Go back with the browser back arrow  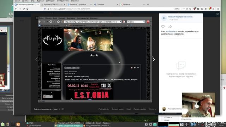click(16, 9)
